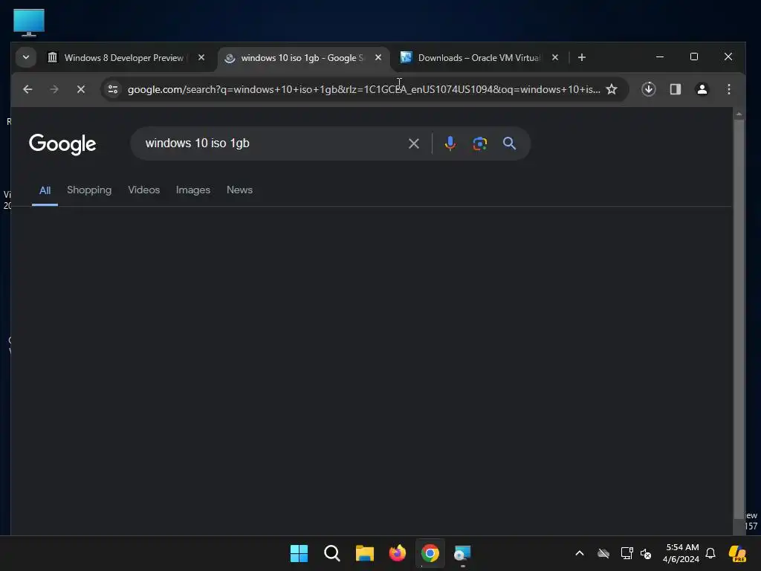This screenshot has width=761, height=571.
Task: Open the Windows Start menu
Action: 299,553
